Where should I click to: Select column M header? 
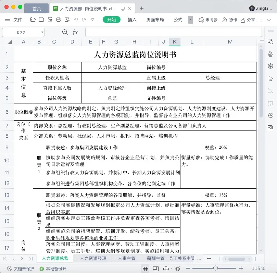pos(230,42)
